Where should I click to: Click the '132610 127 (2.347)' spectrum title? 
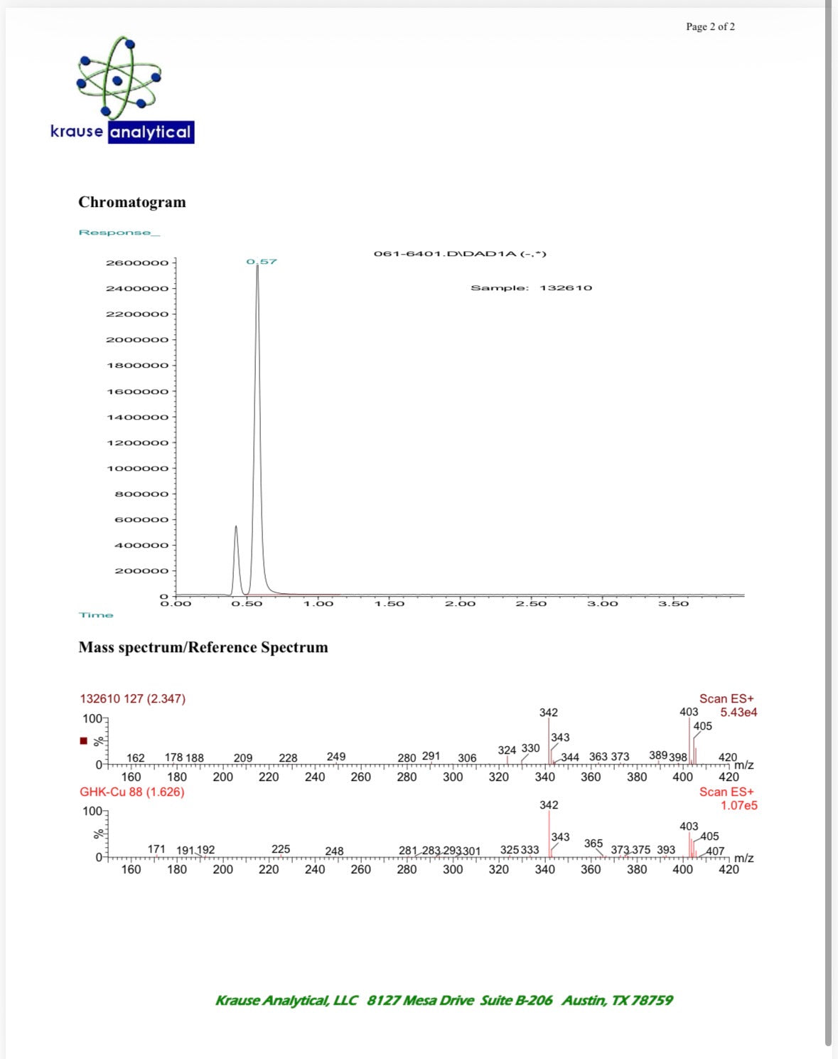click(x=132, y=698)
